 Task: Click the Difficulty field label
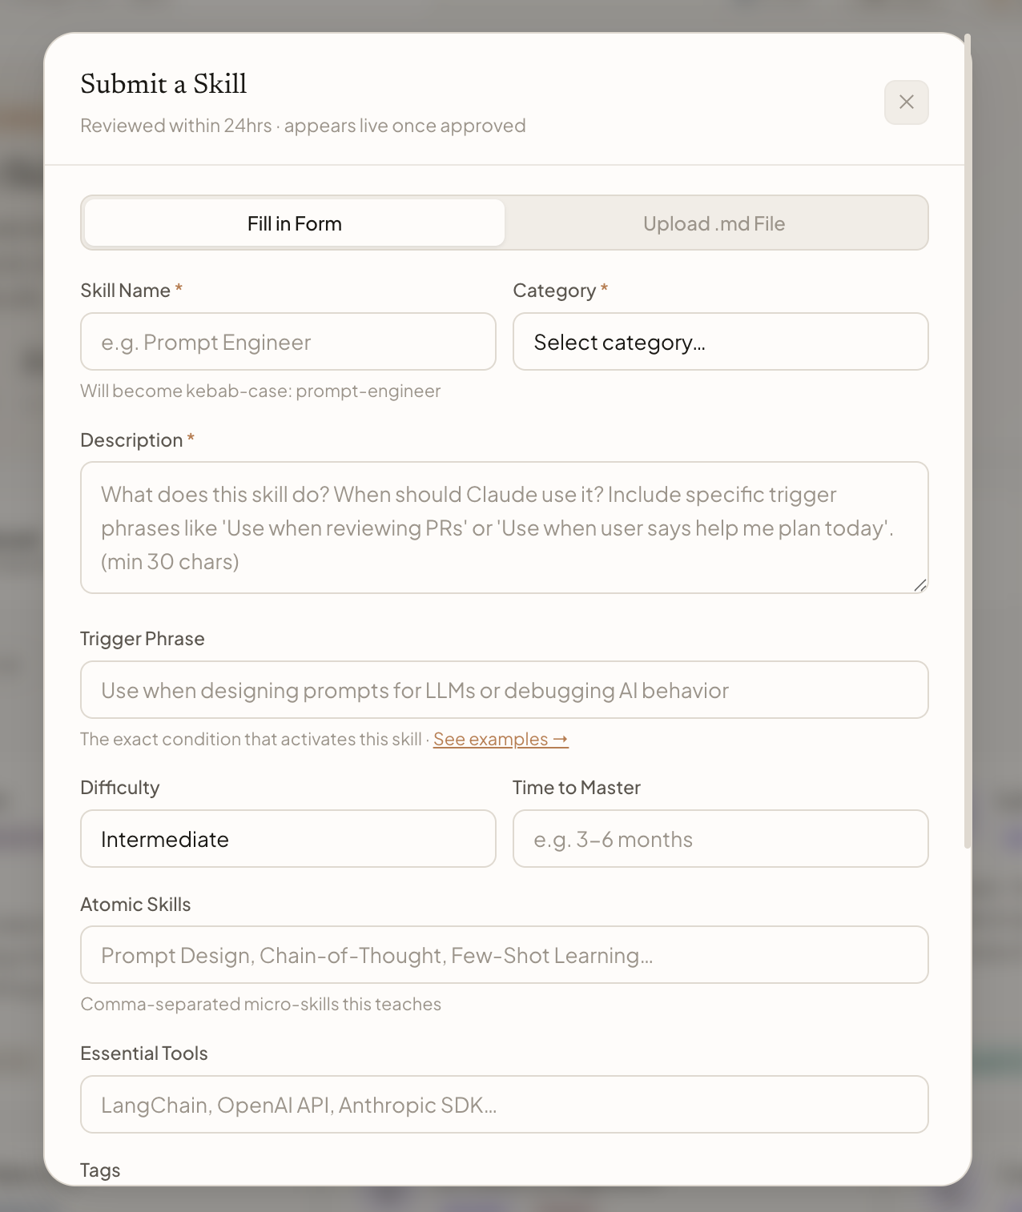tap(120, 788)
